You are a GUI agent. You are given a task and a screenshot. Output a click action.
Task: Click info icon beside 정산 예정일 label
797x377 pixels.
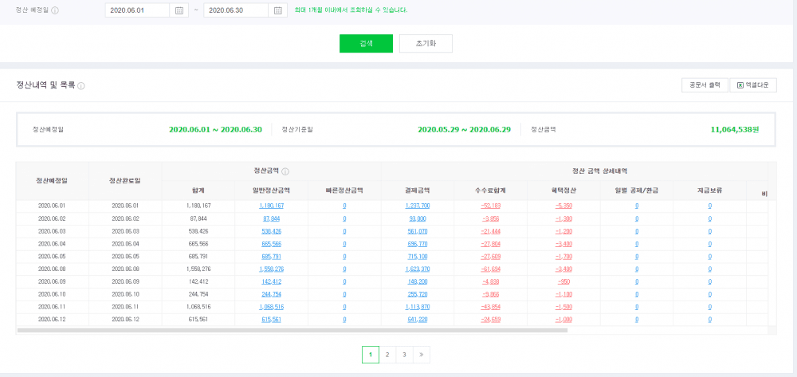56,10
